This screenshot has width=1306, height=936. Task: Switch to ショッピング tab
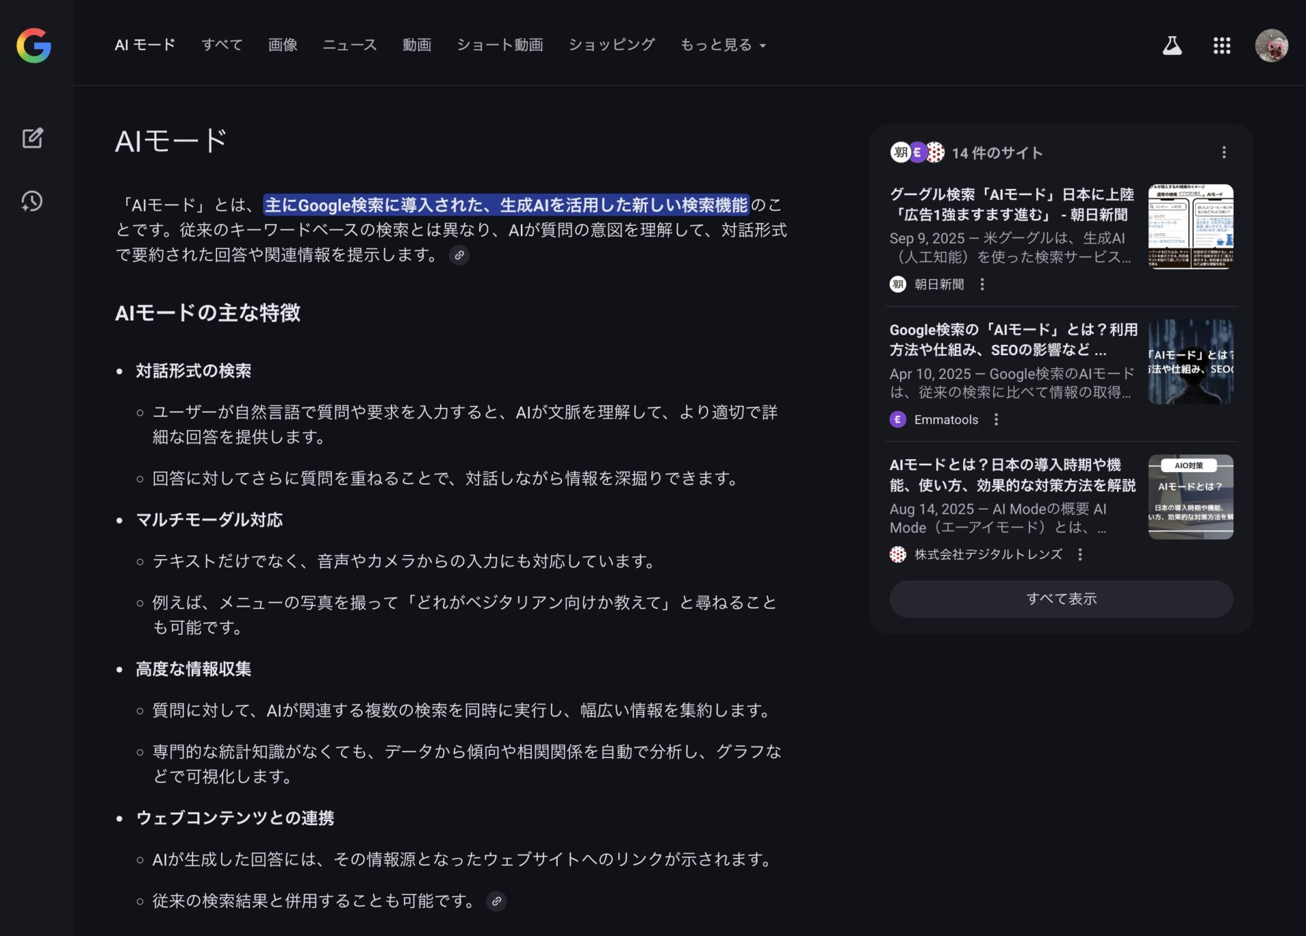pyautogui.click(x=612, y=45)
